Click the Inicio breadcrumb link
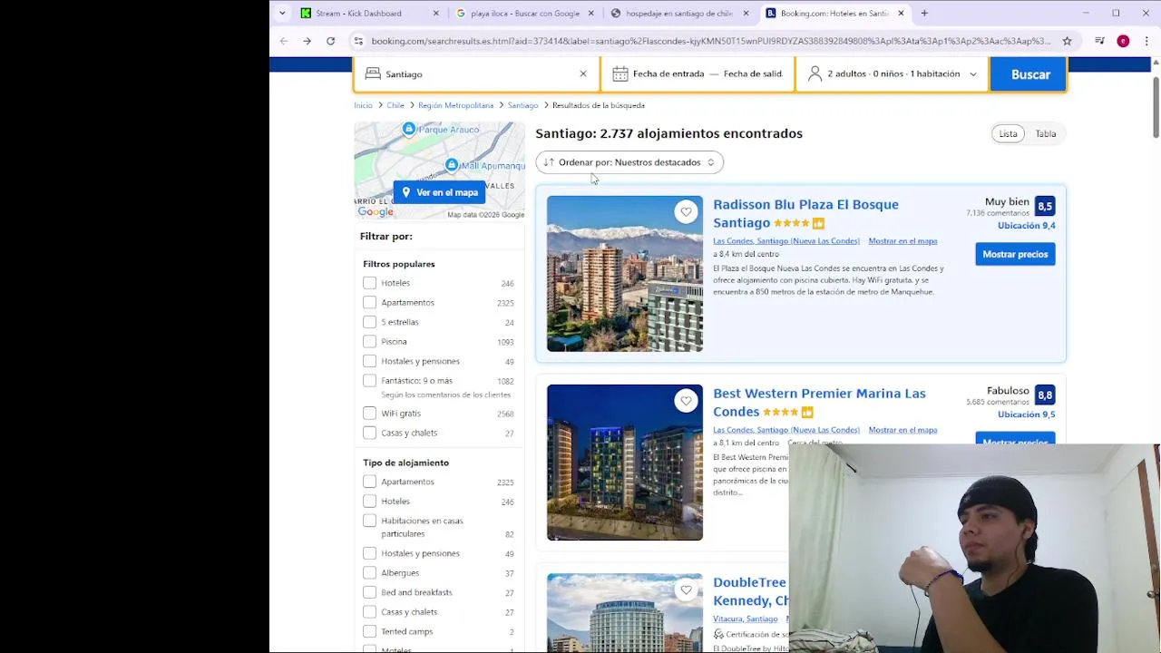 click(x=363, y=105)
